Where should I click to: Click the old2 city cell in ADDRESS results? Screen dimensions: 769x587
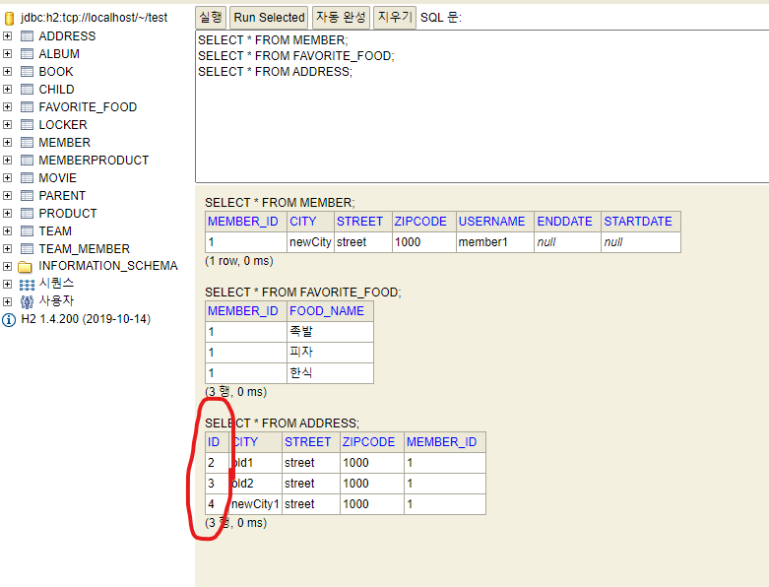point(256,484)
